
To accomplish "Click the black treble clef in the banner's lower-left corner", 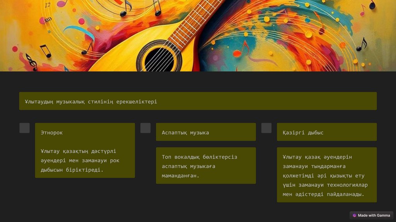I will (32, 61).
